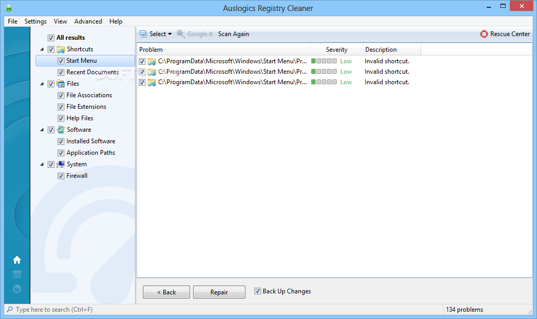The height and width of the screenshot is (319, 537).
Task: Toggle the System category checkbox
Action: click(51, 164)
